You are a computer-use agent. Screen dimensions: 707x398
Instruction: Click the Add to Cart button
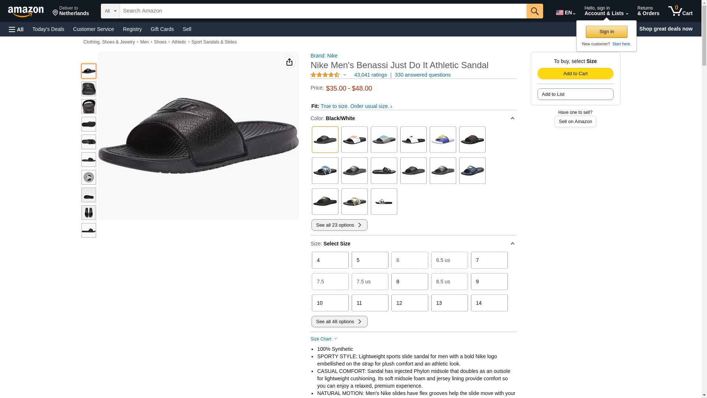pos(575,74)
